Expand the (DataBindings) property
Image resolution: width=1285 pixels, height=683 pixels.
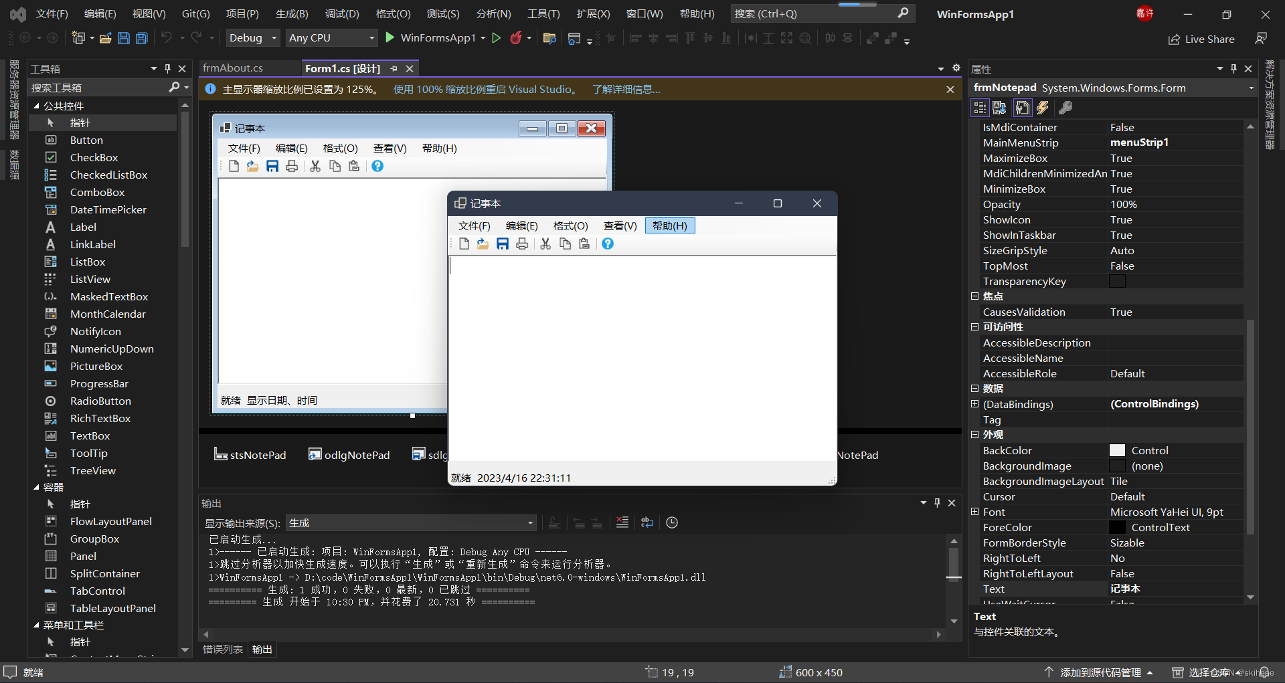point(974,403)
